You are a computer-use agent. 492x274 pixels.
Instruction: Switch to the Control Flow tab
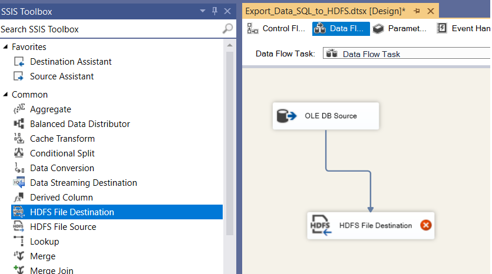click(x=276, y=28)
